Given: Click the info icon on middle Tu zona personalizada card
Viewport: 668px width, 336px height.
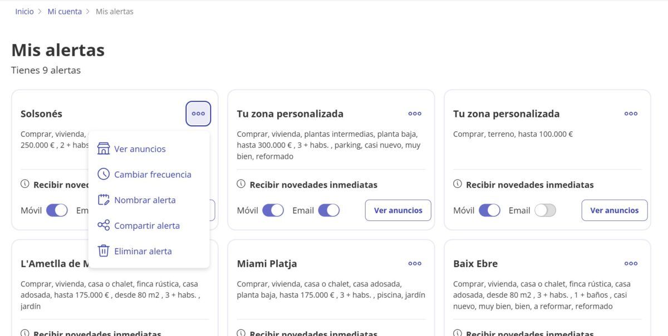Looking at the screenshot, I should click(240, 184).
